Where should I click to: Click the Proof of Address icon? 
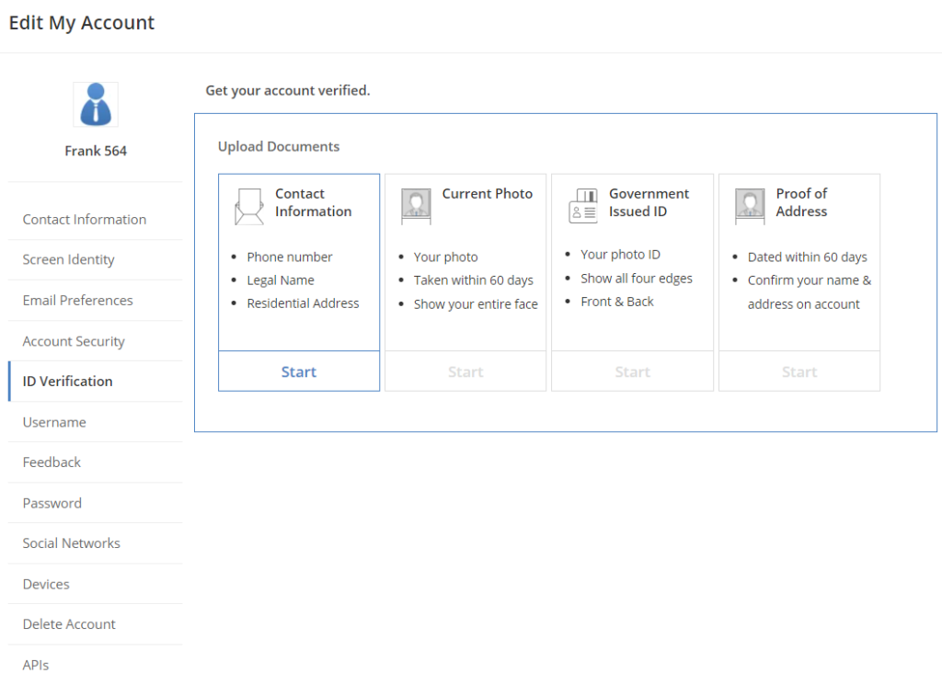[x=750, y=207]
